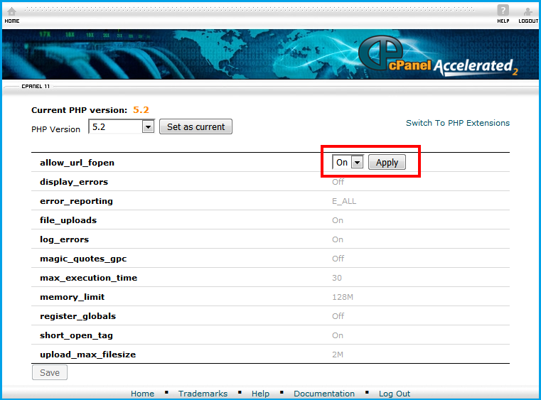
Task: Visit the Trademarks footer link
Action: click(203, 394)
